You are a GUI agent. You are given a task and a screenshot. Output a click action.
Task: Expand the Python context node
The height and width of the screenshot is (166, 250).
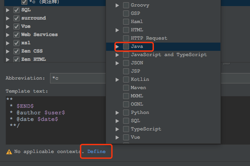pyautogui.click(x=117, y=113)
